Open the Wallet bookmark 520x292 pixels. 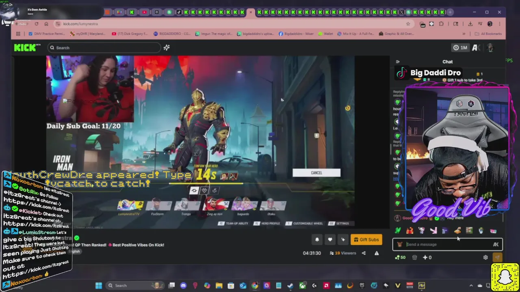[325, 34]
